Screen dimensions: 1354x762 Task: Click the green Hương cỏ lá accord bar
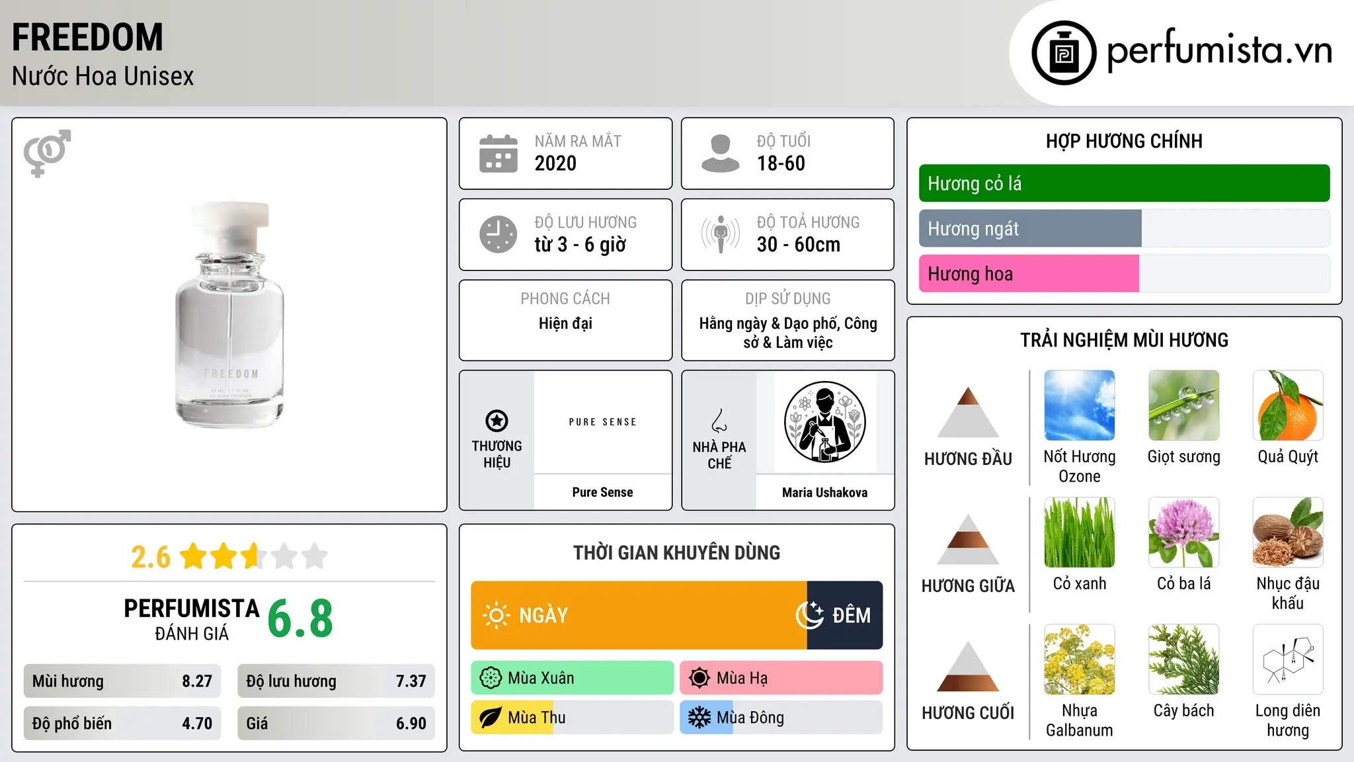pos(1124,183)
